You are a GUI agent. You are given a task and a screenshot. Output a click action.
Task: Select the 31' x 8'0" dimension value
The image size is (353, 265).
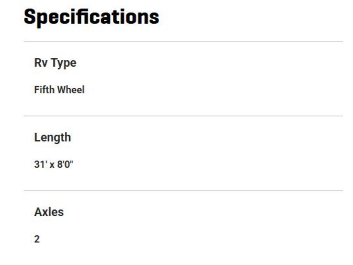pos(54,164)
